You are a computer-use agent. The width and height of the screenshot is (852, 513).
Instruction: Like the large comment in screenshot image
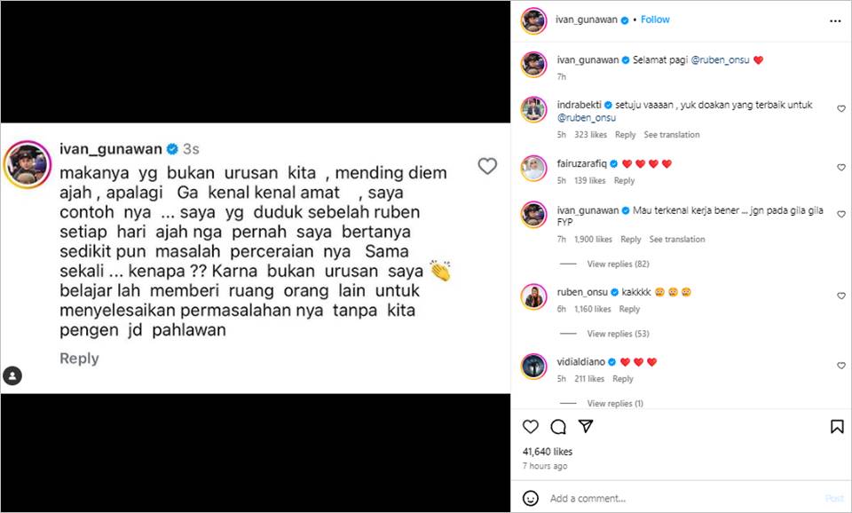(487, 166)
